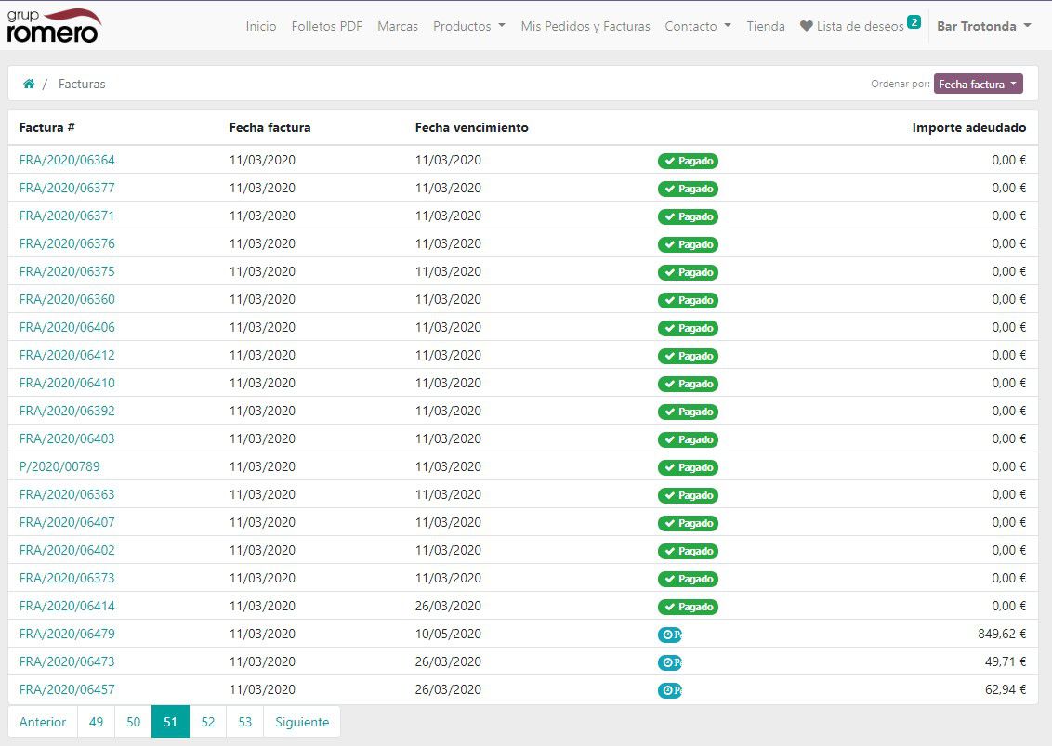This screenshot has height=746, width=1052.
Task: Click the wishlist counter badge showing 2
Action: [x=914, y=21]
